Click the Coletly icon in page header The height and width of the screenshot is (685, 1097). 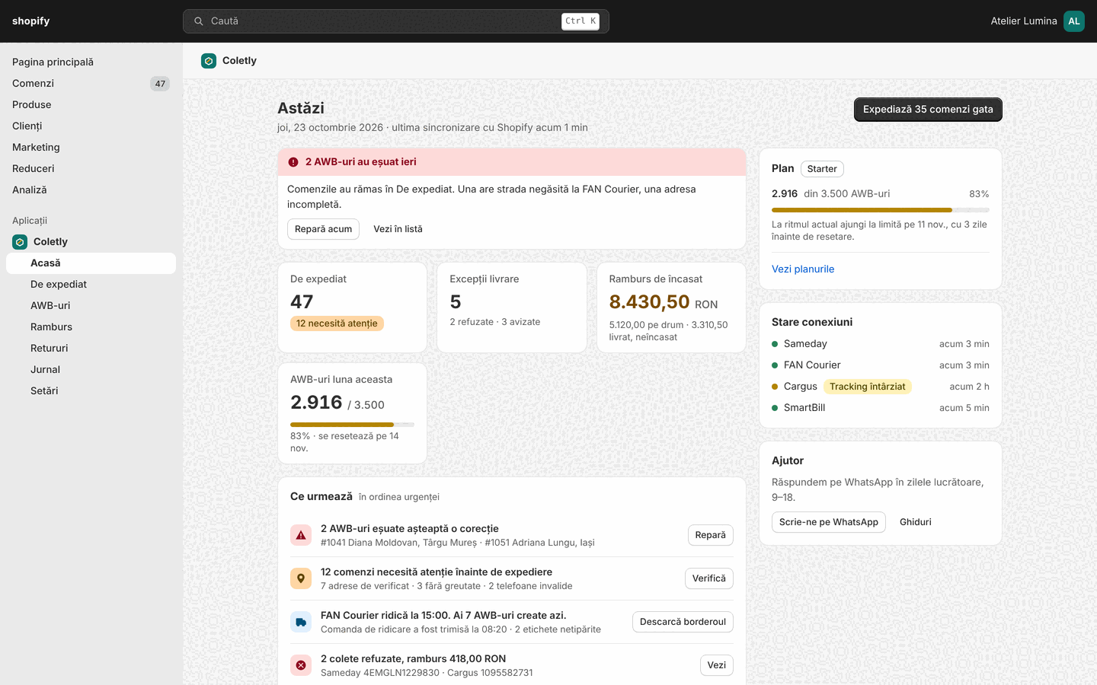(x=209, y=61)
